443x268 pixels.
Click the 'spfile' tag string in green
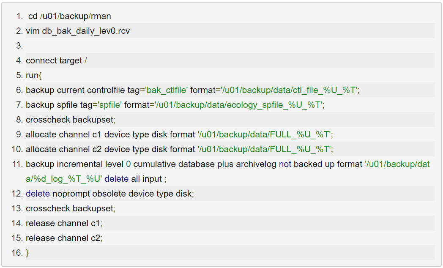[110, 105]
